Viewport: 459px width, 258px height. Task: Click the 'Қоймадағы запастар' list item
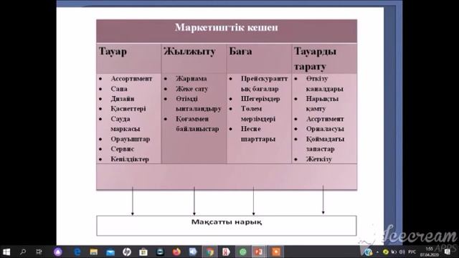coord(325,144)
